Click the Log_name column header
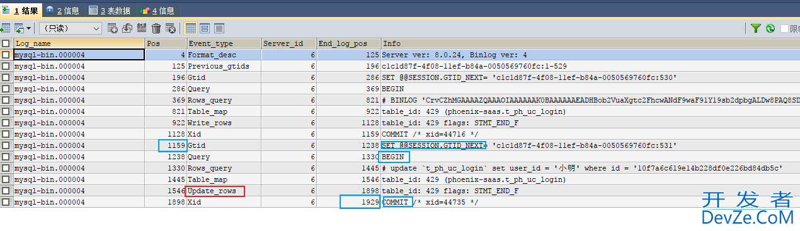 [79, 43]
